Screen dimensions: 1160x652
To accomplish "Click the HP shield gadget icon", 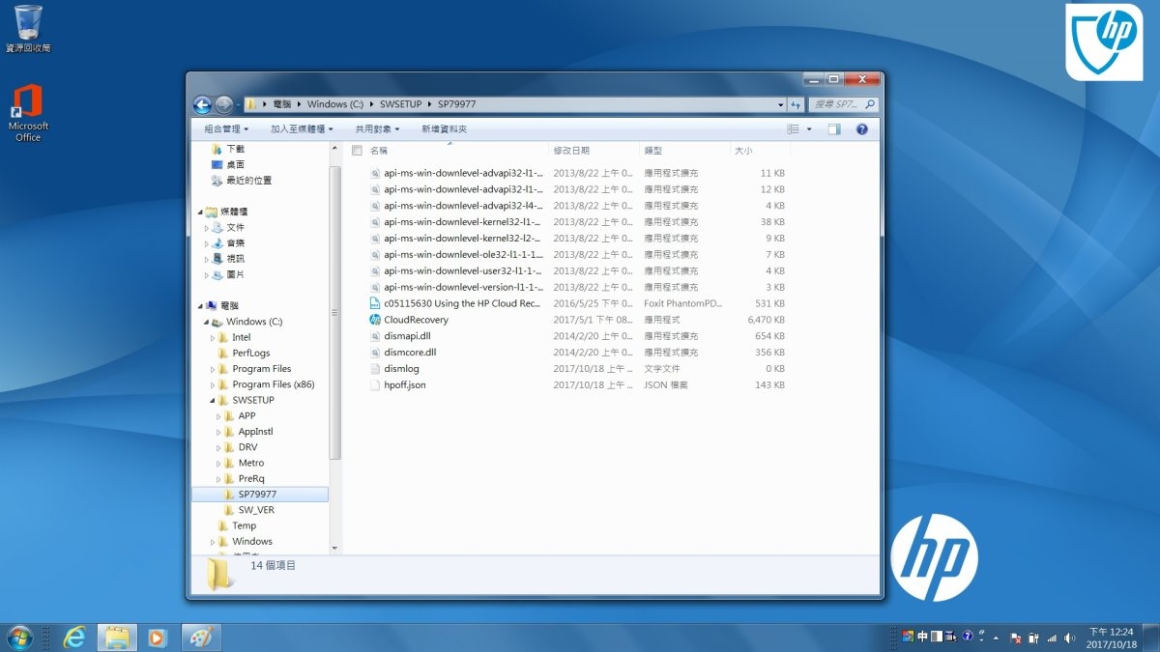I will point(1104,41).
